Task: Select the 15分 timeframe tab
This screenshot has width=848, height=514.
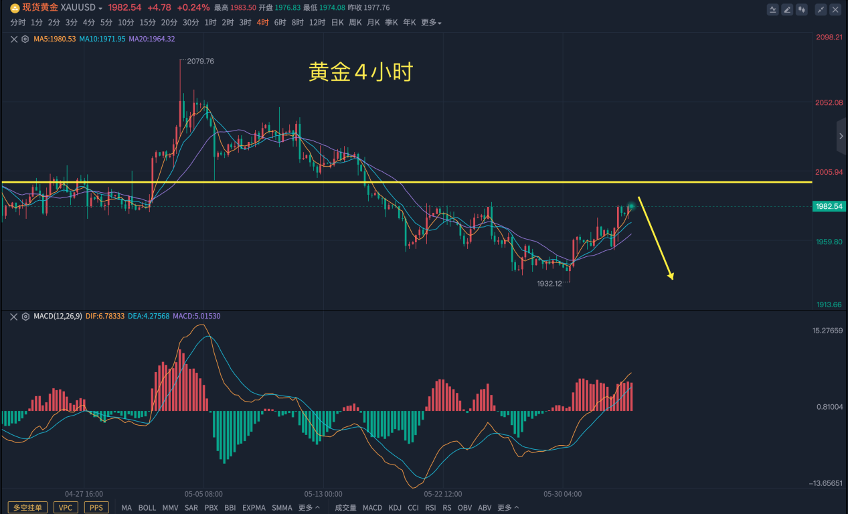Action: tap(147, 23)
